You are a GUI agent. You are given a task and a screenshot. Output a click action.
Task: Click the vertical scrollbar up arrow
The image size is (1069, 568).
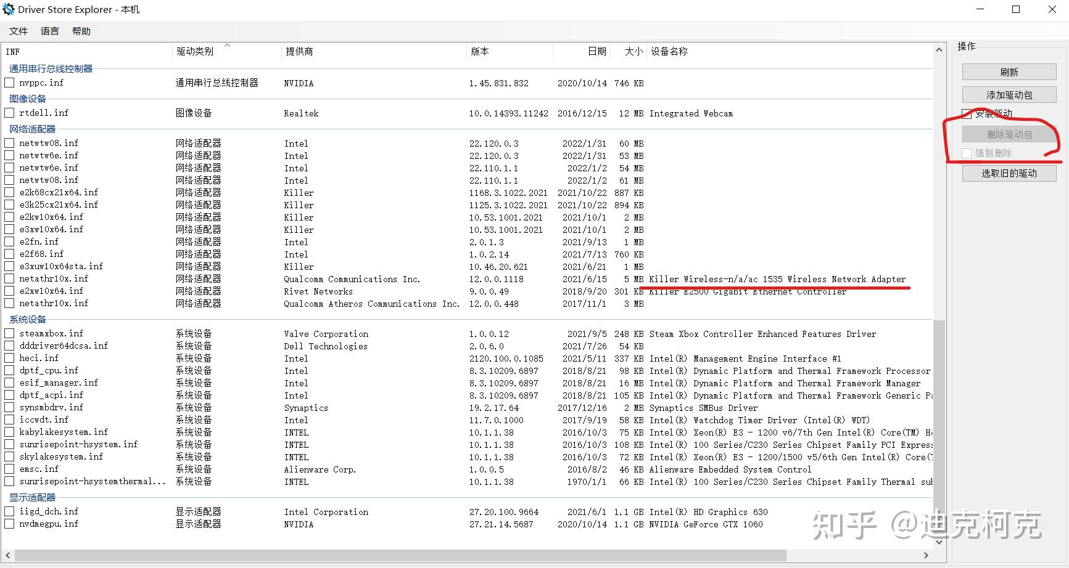coord(939,49)
